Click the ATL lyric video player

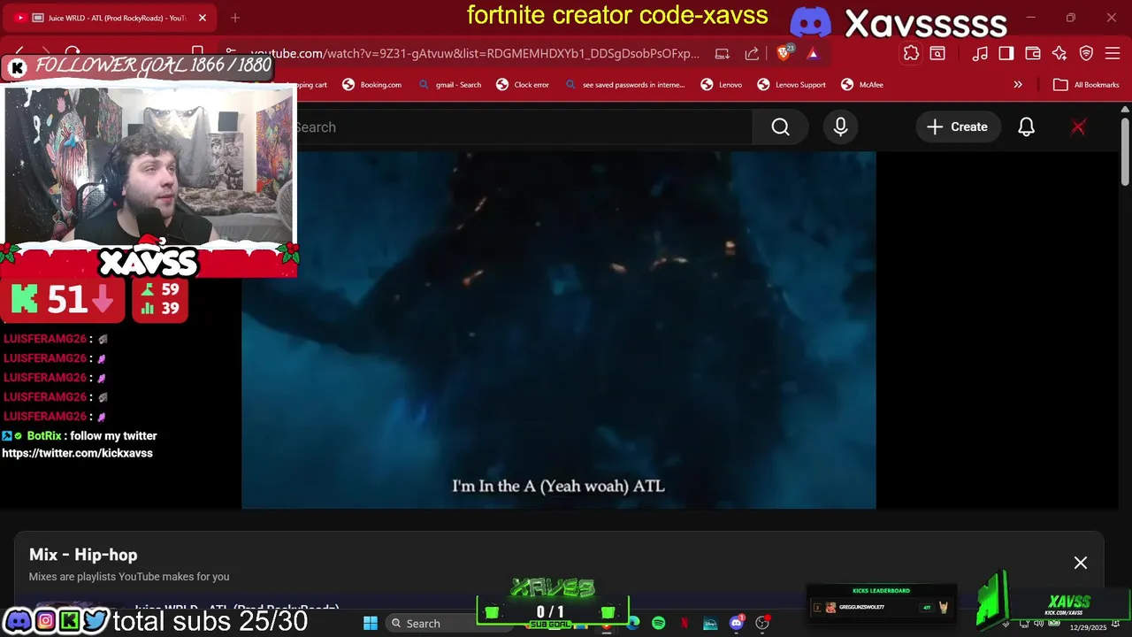559,330
